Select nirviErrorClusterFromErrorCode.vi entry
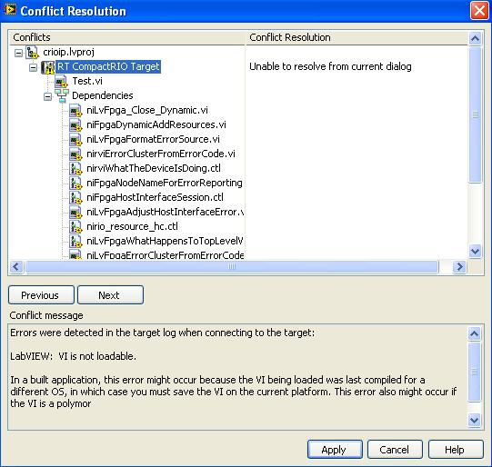This screenshot has width=492, height=467. click(161, 154)
